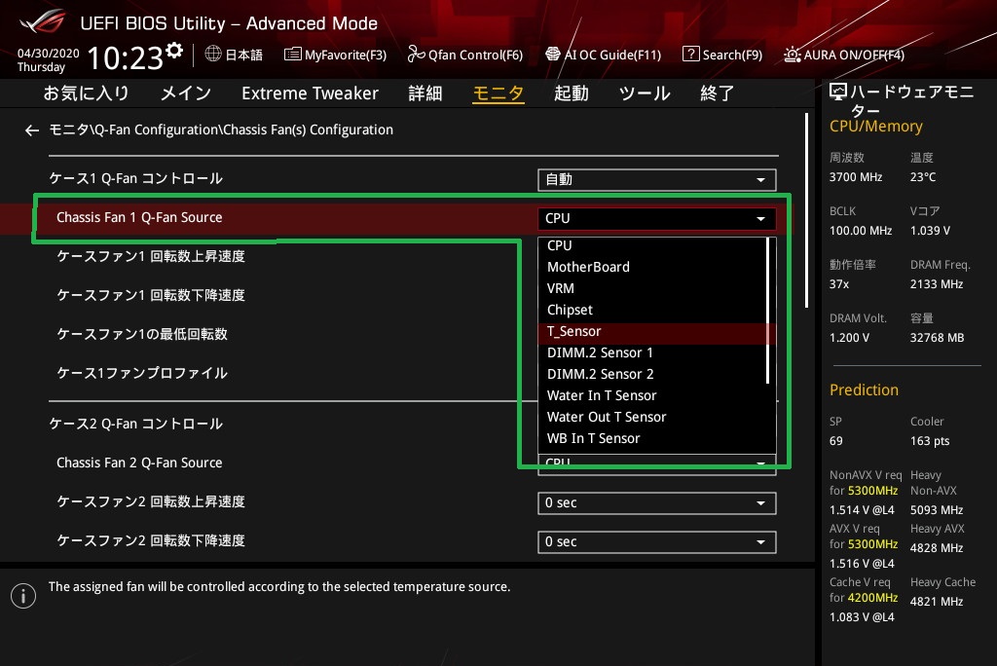Click the Chassis Fan 1 Q-Fan Source label
The height and width of the screenshot is (666, 997).
[x=139, y=217]
